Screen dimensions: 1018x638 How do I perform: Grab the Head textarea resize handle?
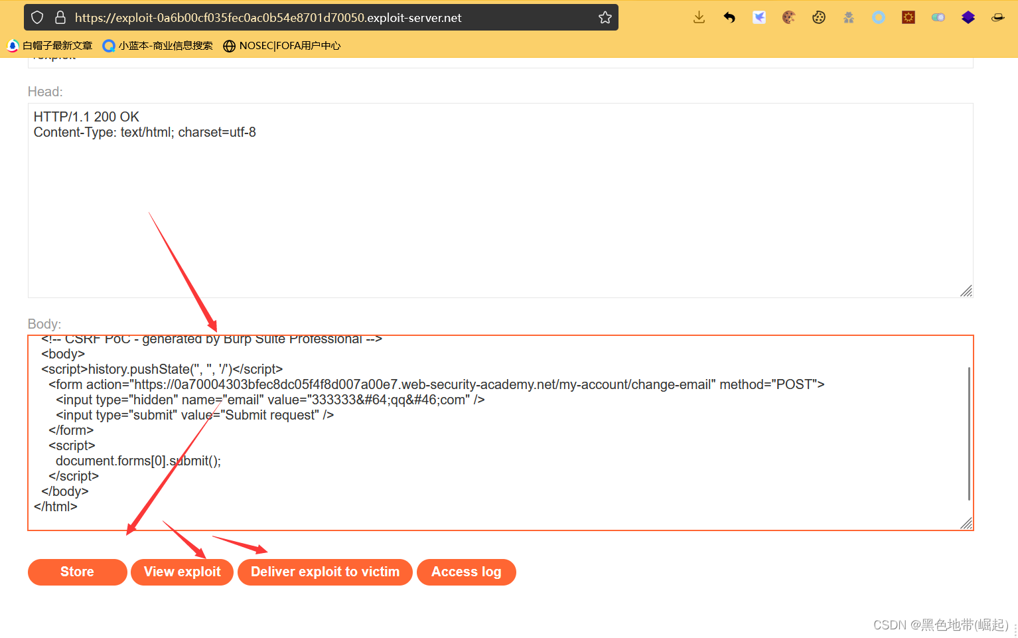[x=966, y=291]
